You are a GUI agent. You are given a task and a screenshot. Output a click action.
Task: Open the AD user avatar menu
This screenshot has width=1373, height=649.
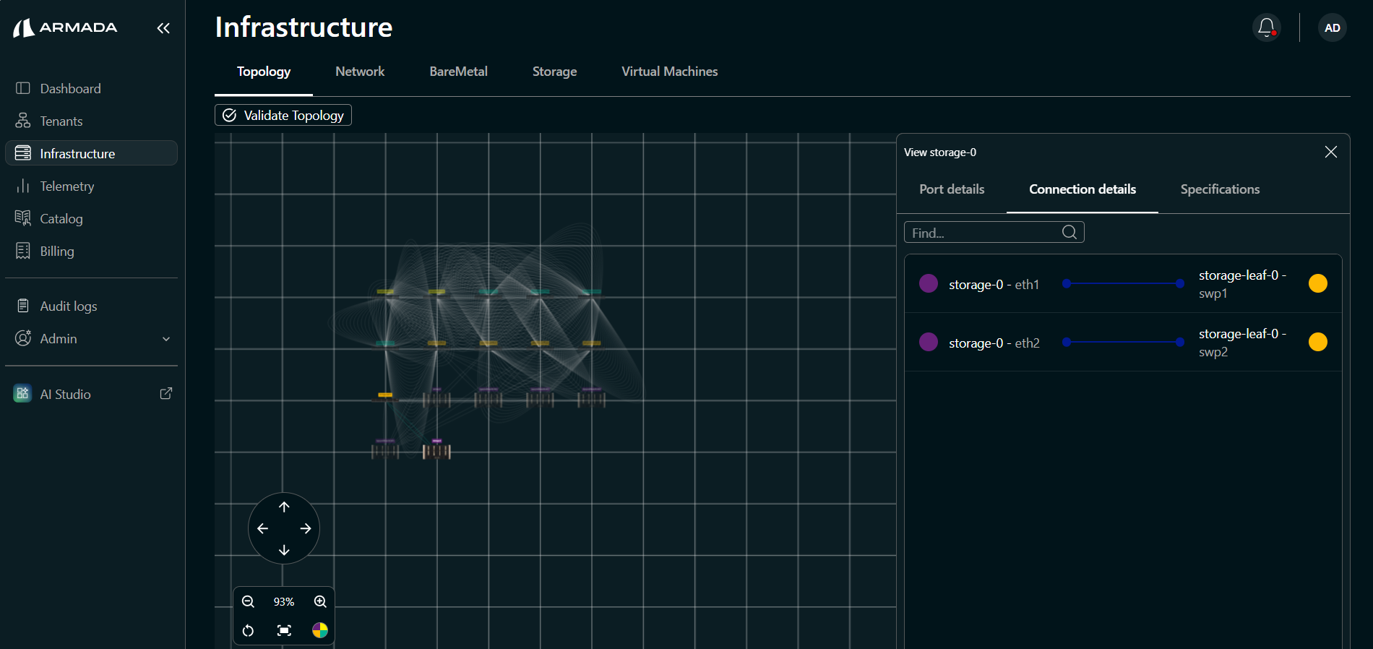point(1332,28)
